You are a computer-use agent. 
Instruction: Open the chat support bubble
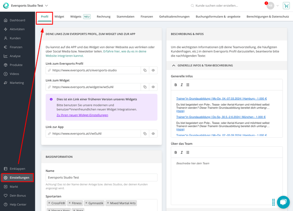283,202
